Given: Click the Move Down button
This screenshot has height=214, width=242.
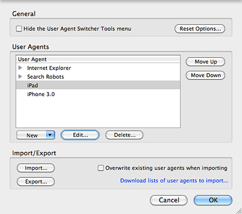Looking at the screenshot, I should point(205,76).
